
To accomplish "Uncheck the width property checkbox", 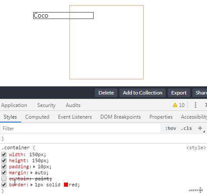I will [x=4, y=154].
